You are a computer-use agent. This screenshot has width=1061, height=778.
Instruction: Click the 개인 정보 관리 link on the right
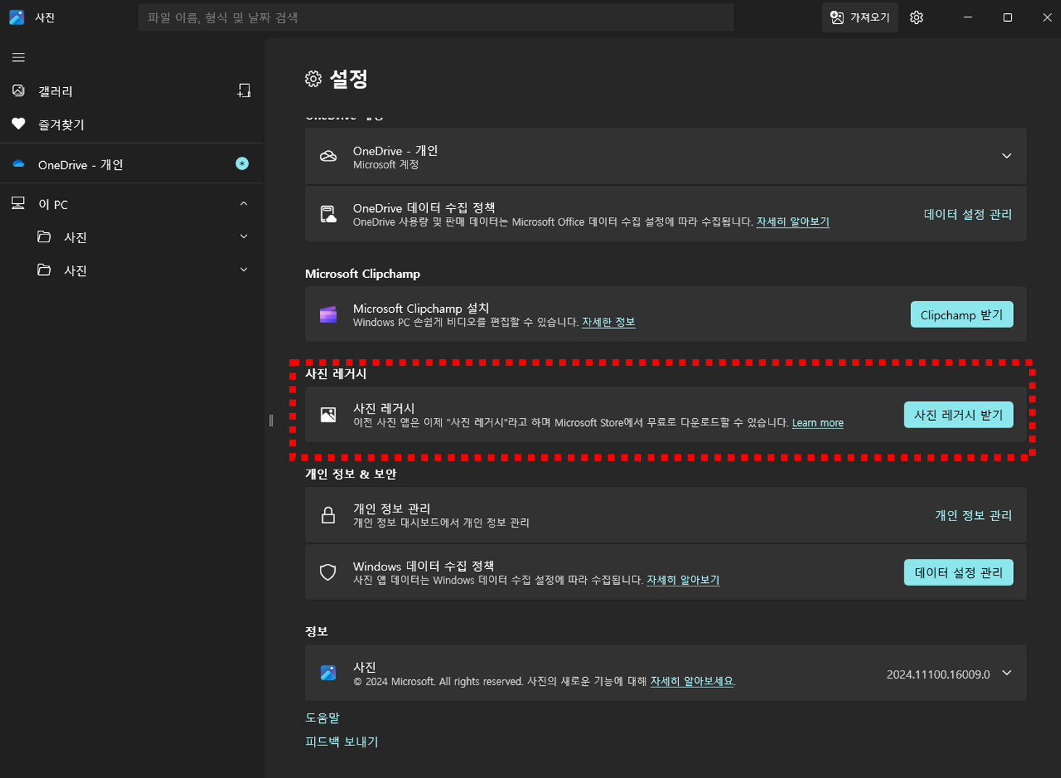(973, 515)
